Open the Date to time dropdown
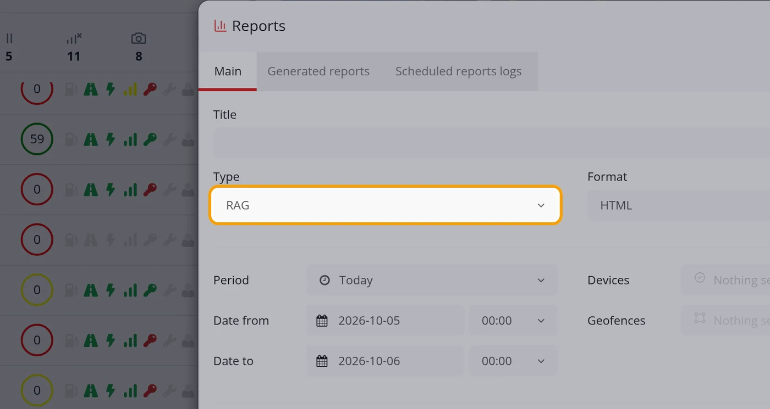 (513, 361)
